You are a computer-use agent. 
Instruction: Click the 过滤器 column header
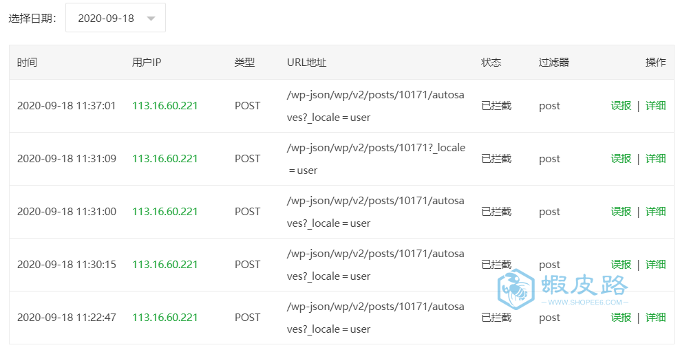554,63
